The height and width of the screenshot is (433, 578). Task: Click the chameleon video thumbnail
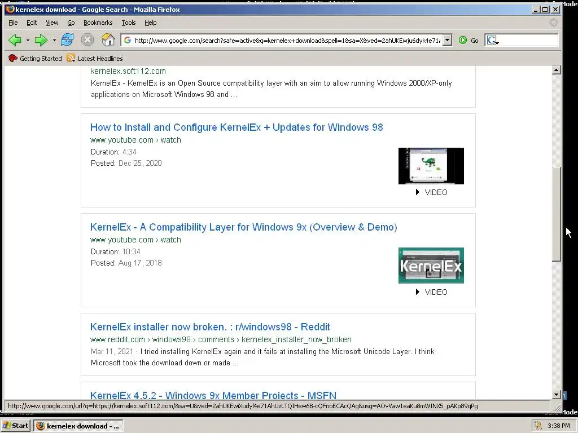(431, 166)
